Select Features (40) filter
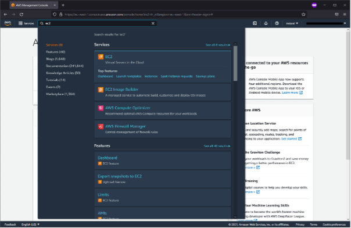 coord(56,52)
